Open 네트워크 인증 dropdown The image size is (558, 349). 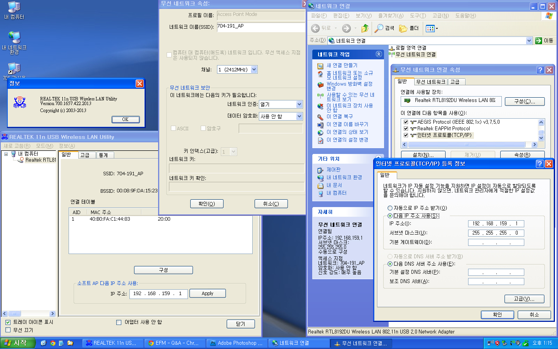299,104
